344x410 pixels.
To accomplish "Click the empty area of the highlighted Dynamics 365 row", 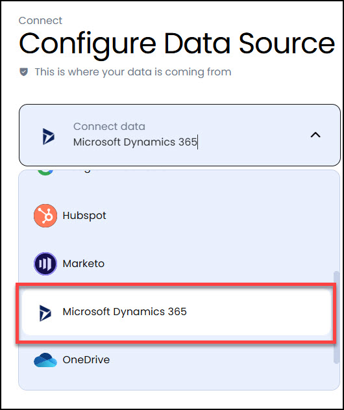I will pos(258,312).
